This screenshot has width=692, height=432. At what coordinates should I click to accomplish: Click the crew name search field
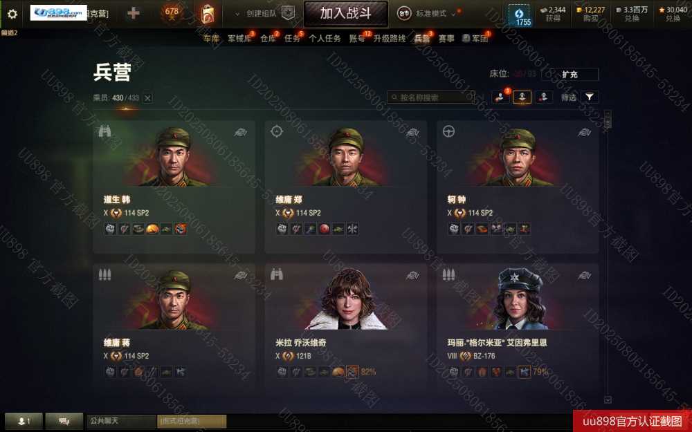click(x=430, y=97)
